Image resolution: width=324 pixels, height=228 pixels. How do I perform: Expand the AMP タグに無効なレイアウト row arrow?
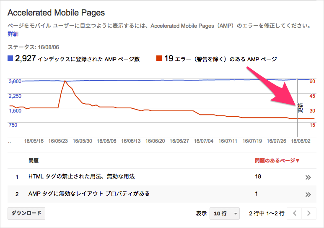tap(308, 194)
